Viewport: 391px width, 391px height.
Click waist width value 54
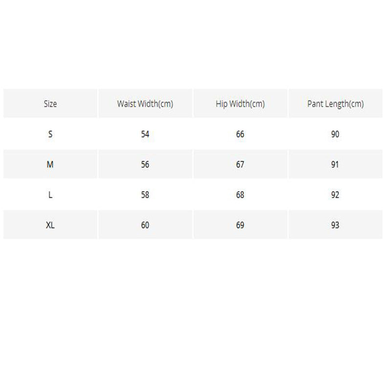point(145,134)
